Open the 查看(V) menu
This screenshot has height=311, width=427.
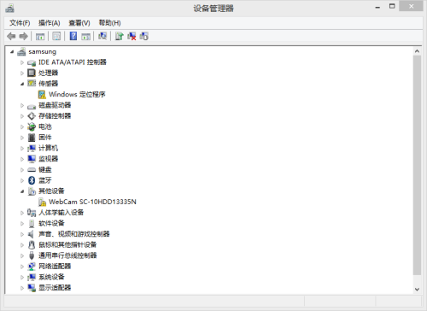coord(79,23)
